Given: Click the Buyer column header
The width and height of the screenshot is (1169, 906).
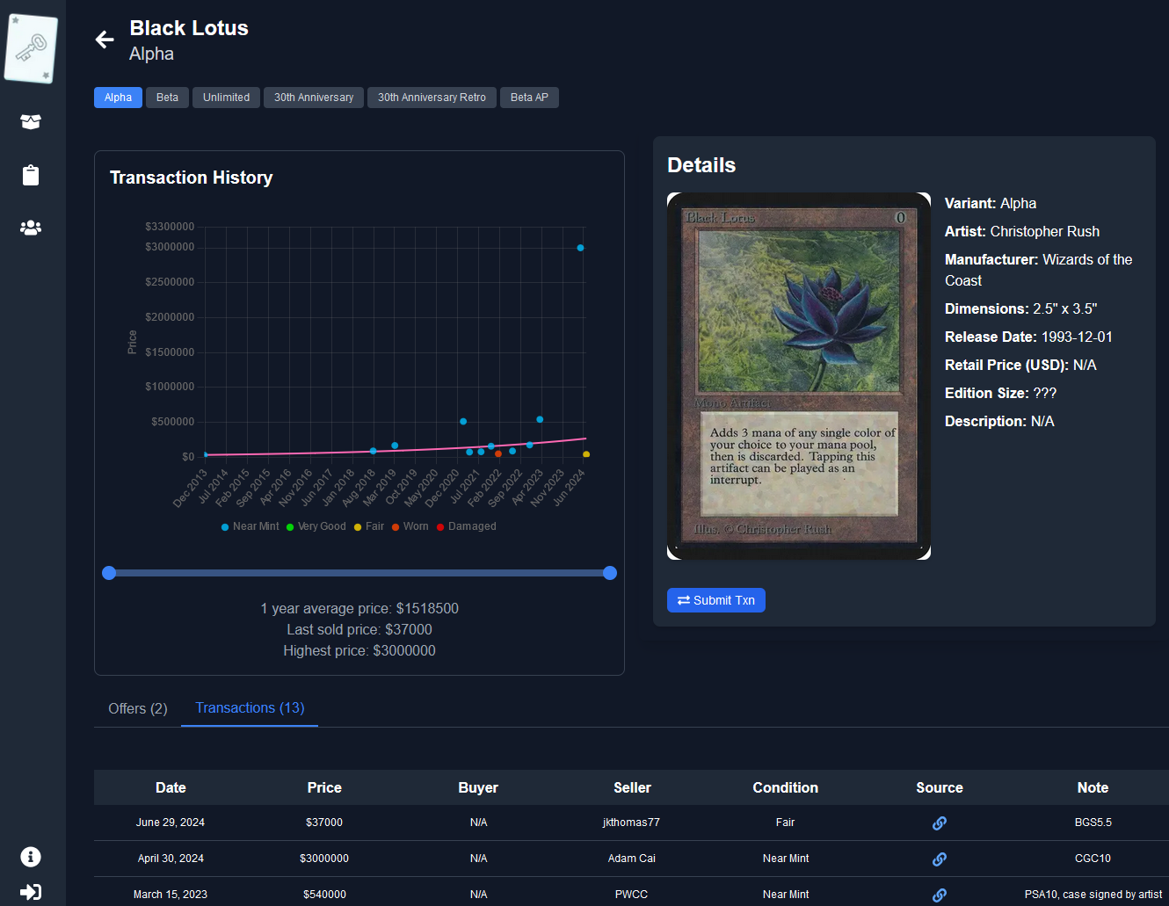Looking at the screenshot, I should [x=478, y=787].
